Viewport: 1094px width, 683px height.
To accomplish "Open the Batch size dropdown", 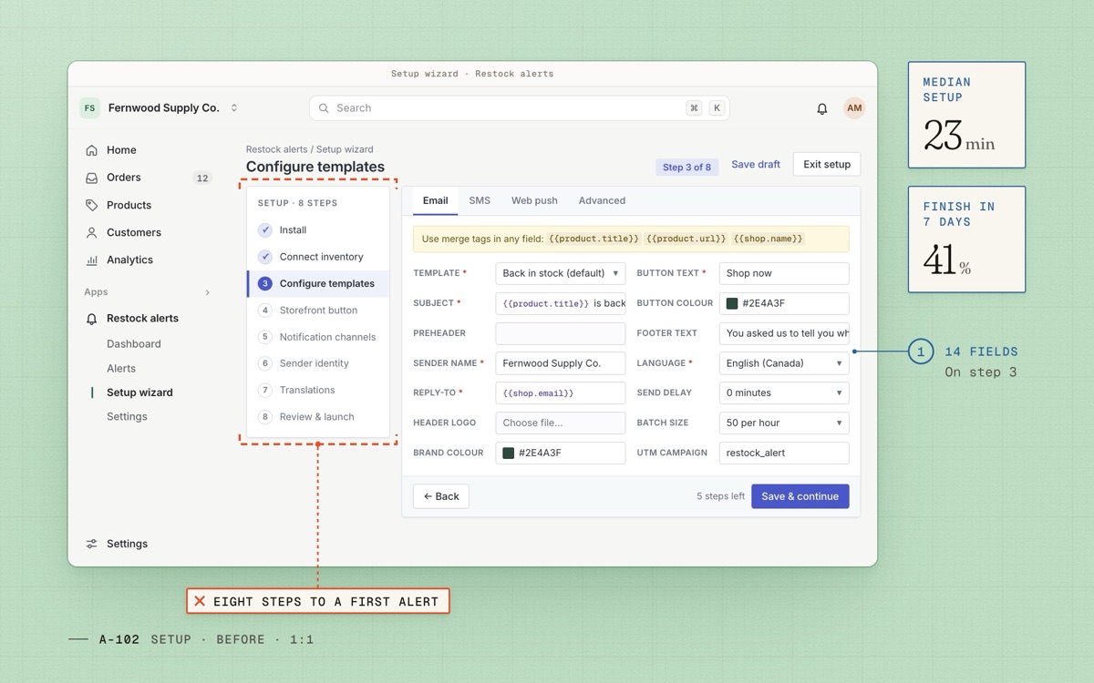I will (784, 423).
